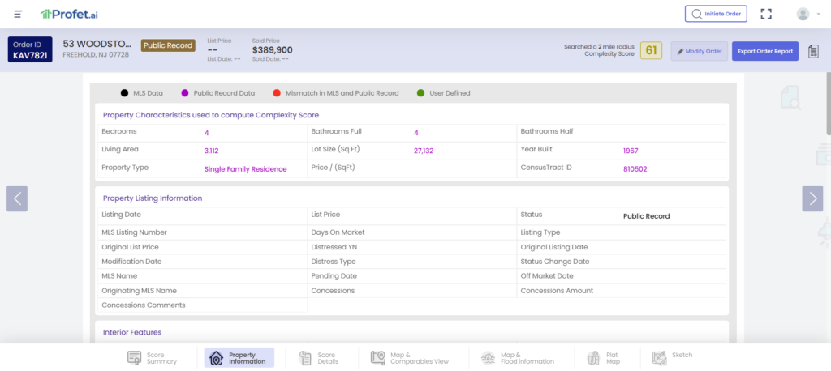831x371 pixels.
Task: Open the user avatar profile icon
Action: pos(803,14)
